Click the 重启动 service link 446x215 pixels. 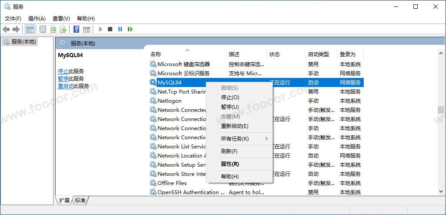66,86
